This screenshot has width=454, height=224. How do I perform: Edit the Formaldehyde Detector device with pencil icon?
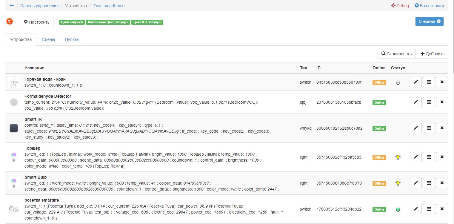coord(415,102)
